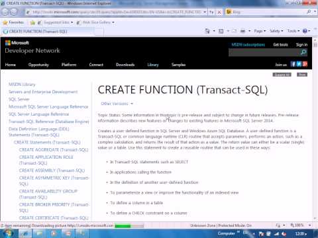The width and height of the screenshot is (318, 238).
Task: Click the Home toolbar icon
Action: [207, 31]
